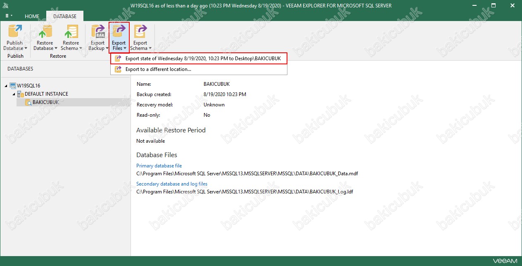Image resolution: width=522 pixels, height=266 pixels.
Task: Click the Veeam logo in status bar
Action: [x=505, y=261]
